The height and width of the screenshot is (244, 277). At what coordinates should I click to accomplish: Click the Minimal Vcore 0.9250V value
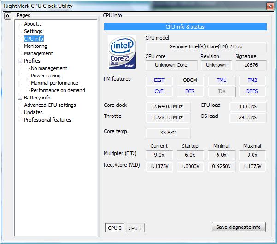(x=222, y=167)
